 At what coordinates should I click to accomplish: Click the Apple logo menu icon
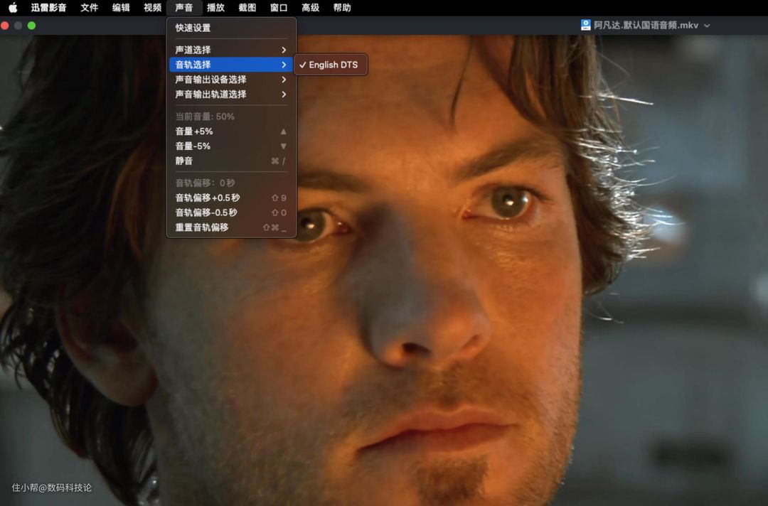point(13,8)
